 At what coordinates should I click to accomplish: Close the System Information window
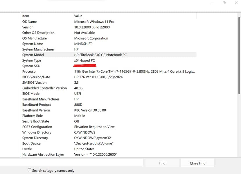[x=236, y=3]
